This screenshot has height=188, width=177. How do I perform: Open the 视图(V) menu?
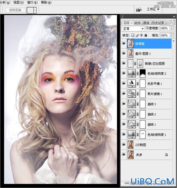click(x=19, y=2)
